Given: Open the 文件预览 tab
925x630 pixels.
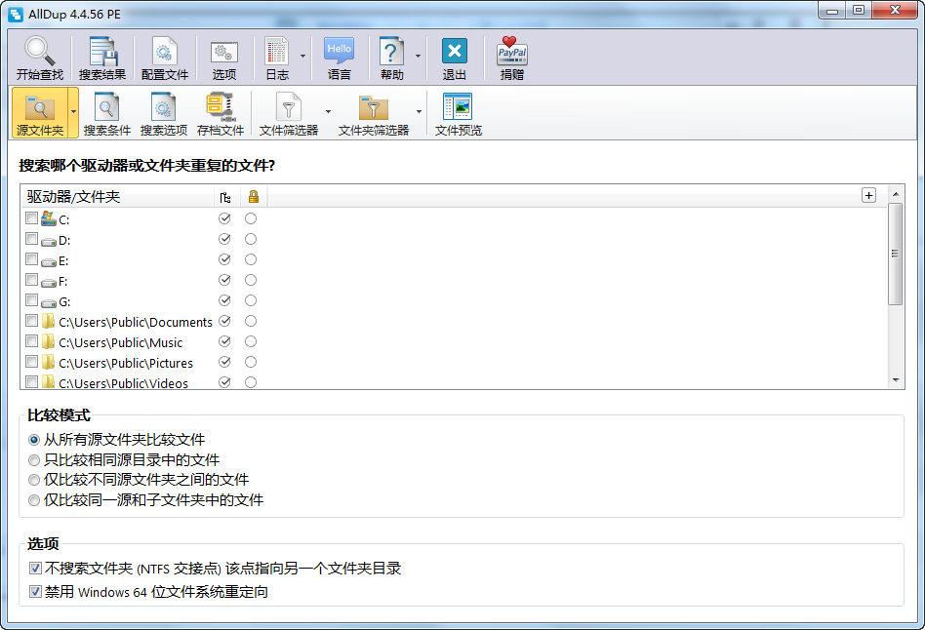Looking at the screenshot, I should [459, 113].
